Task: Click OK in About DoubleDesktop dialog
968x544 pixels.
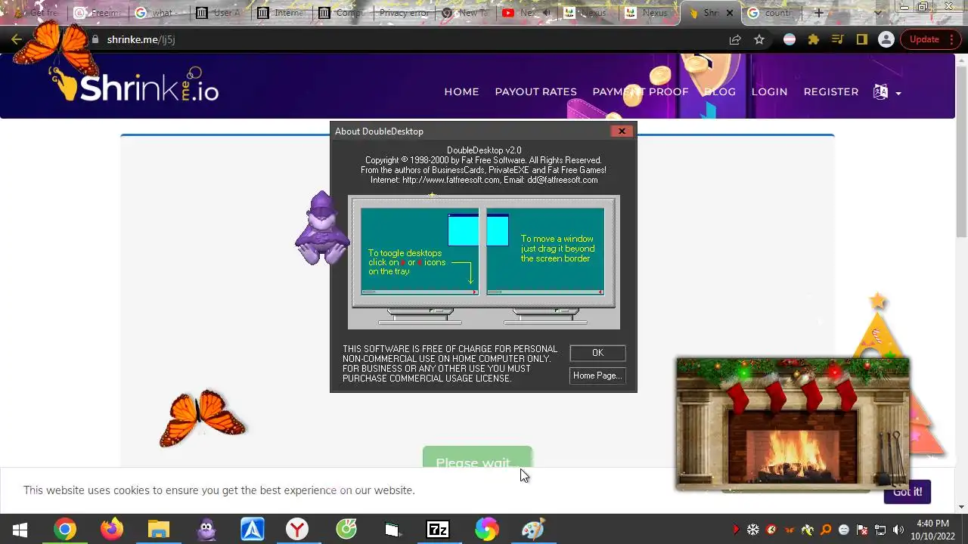Action: 597,353
